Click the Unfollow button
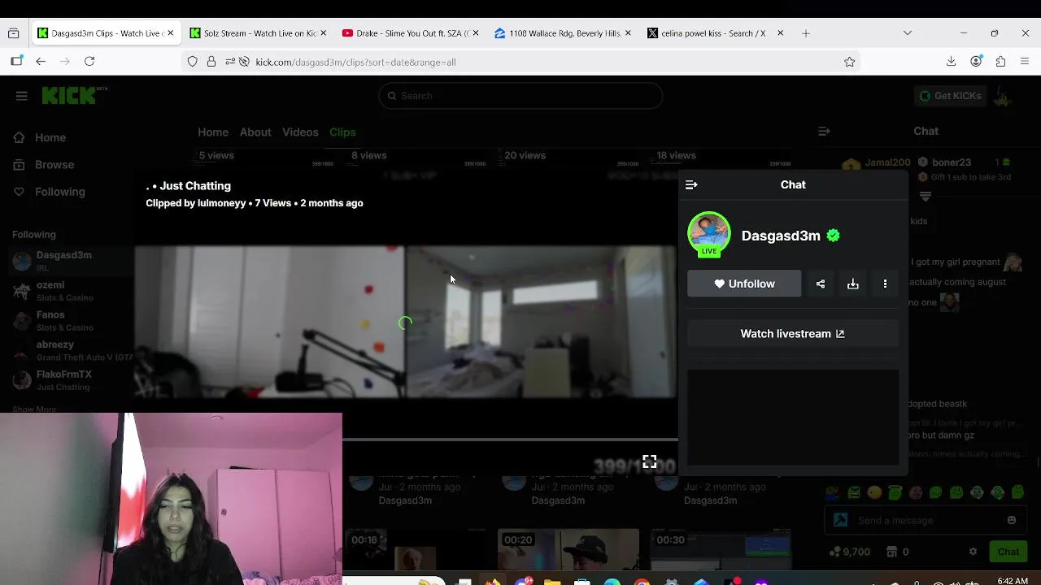 tap(744, 284)
